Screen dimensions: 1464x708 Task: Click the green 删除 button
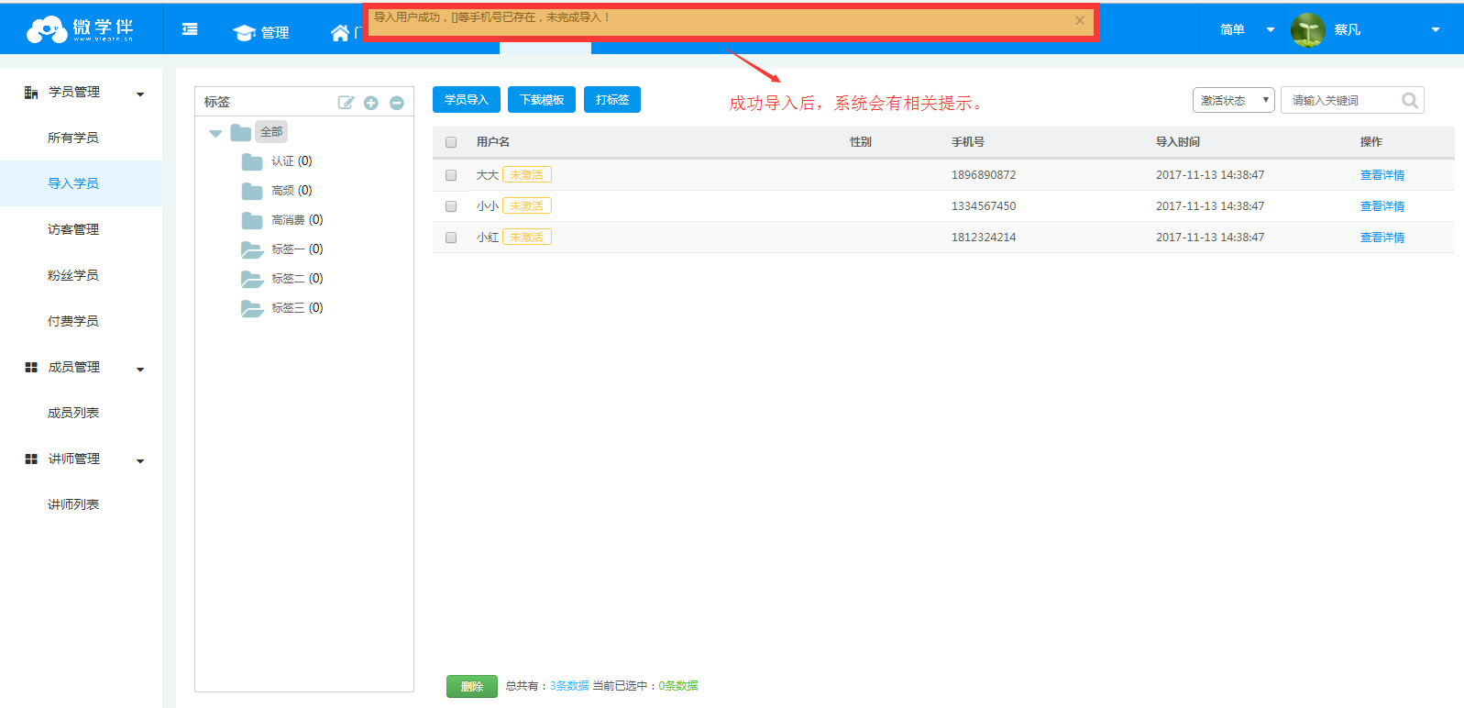472,686
